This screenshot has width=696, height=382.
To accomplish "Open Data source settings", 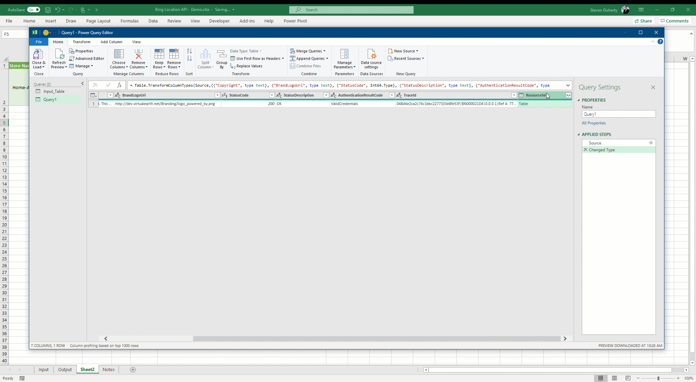I will tap(371, 59).
